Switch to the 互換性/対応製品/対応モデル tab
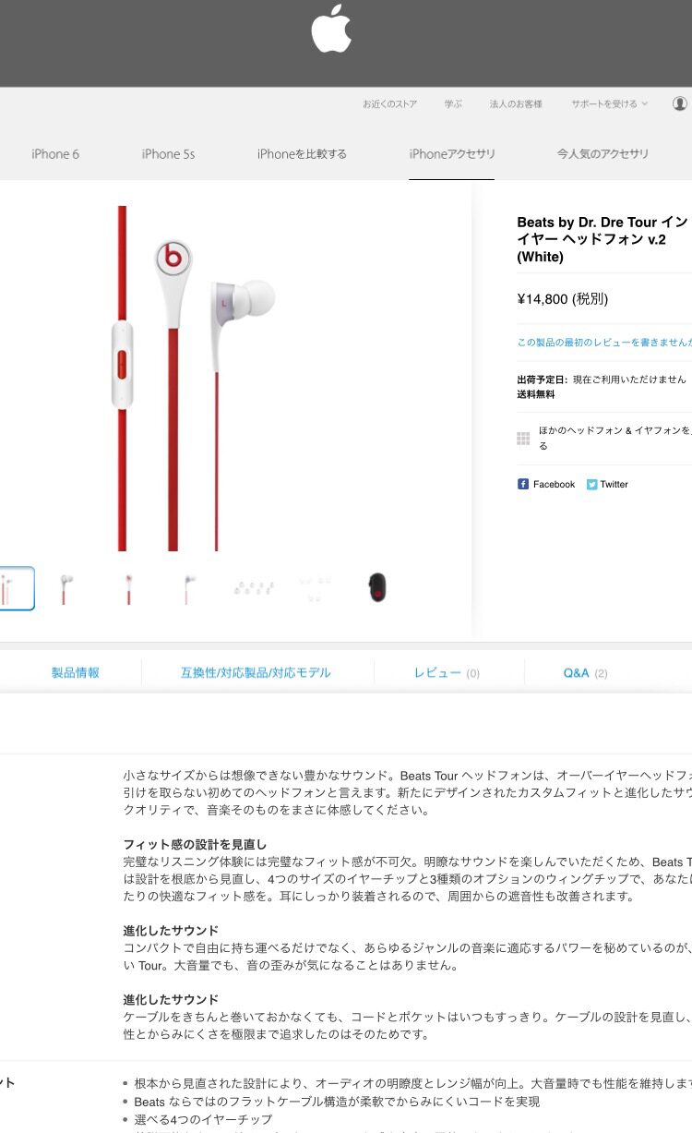 256,673
